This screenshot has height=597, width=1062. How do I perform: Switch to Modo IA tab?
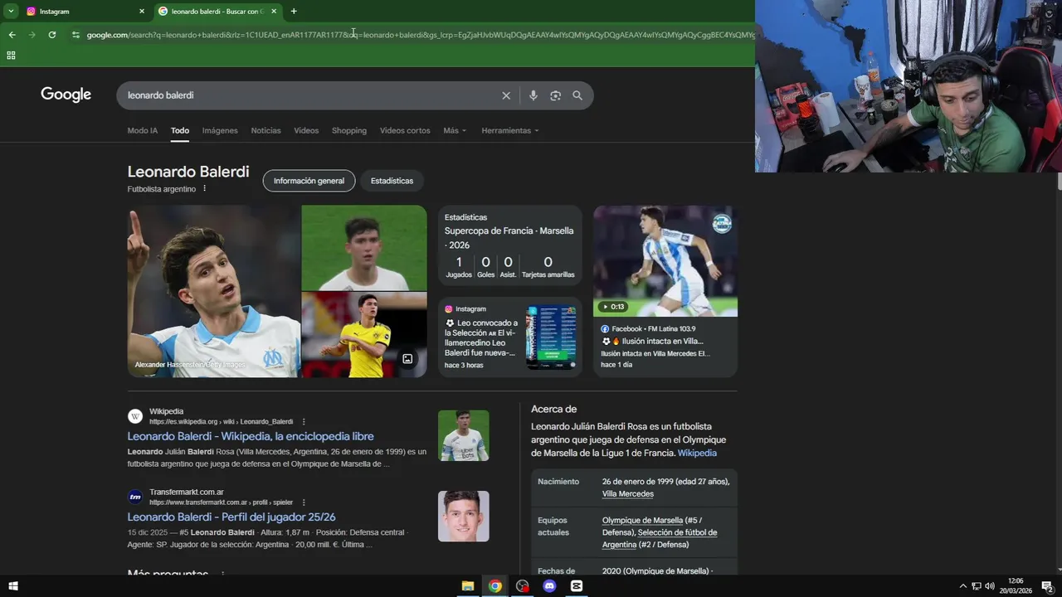pos(142,130)
